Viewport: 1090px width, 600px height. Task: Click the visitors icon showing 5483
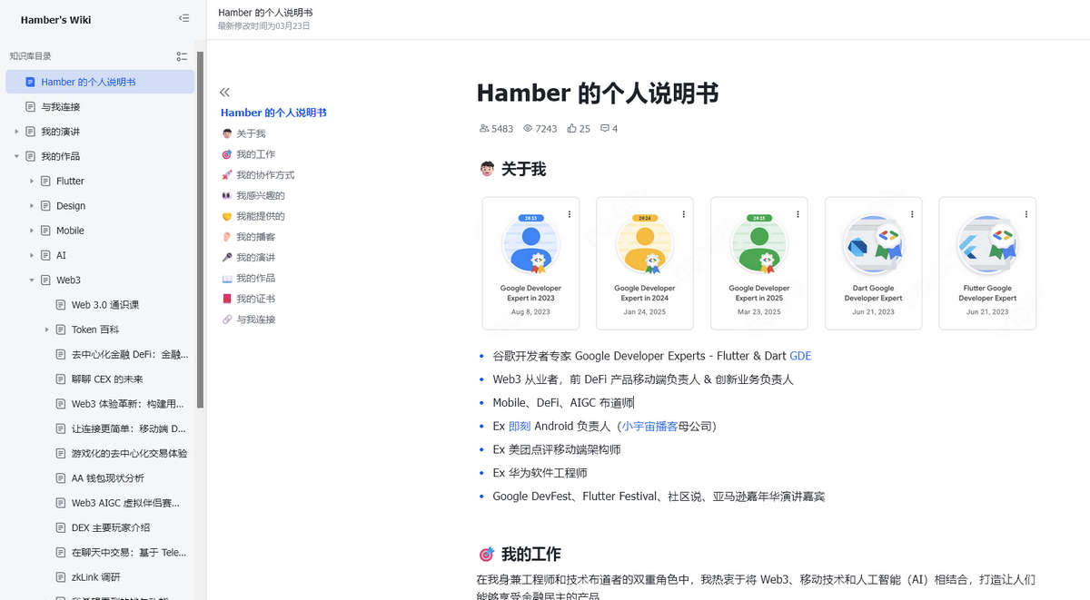pos(483,129)
